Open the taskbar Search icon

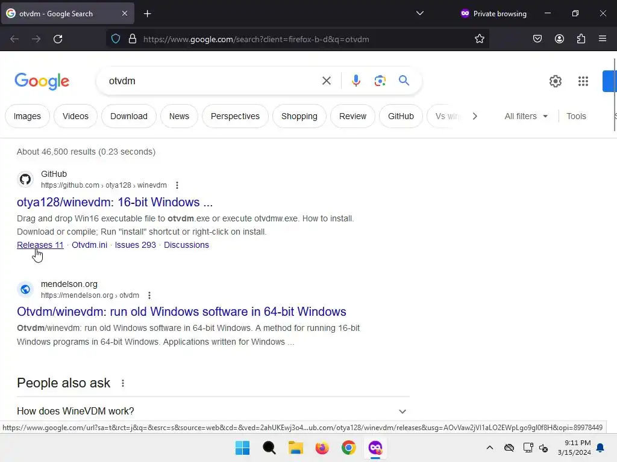tap(269, 448)
